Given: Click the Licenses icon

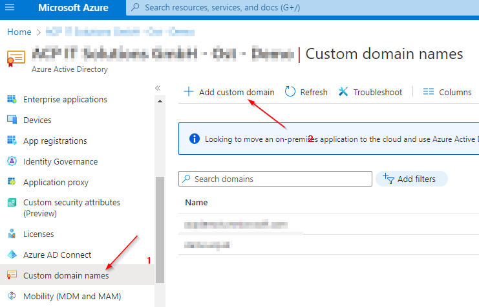Looking at the screenshot, I should [x=12, y=234].
